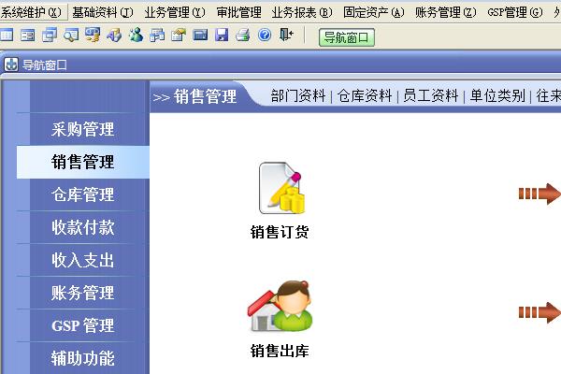Viewport: 561px width, 374px height.
Task: Open the 业务报表 menu
Action: click(302, 12)
